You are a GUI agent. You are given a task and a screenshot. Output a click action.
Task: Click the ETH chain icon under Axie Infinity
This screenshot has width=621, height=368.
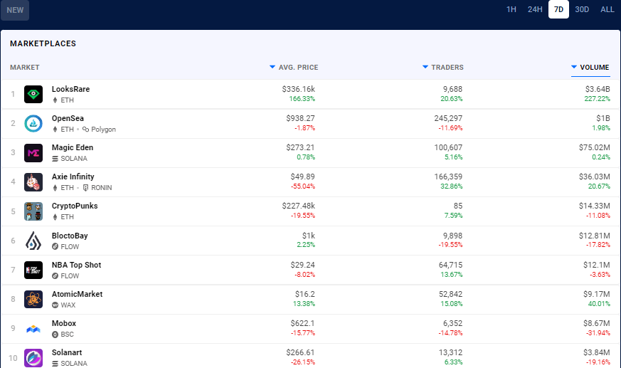pyautogui.click(x=55, y=188)
